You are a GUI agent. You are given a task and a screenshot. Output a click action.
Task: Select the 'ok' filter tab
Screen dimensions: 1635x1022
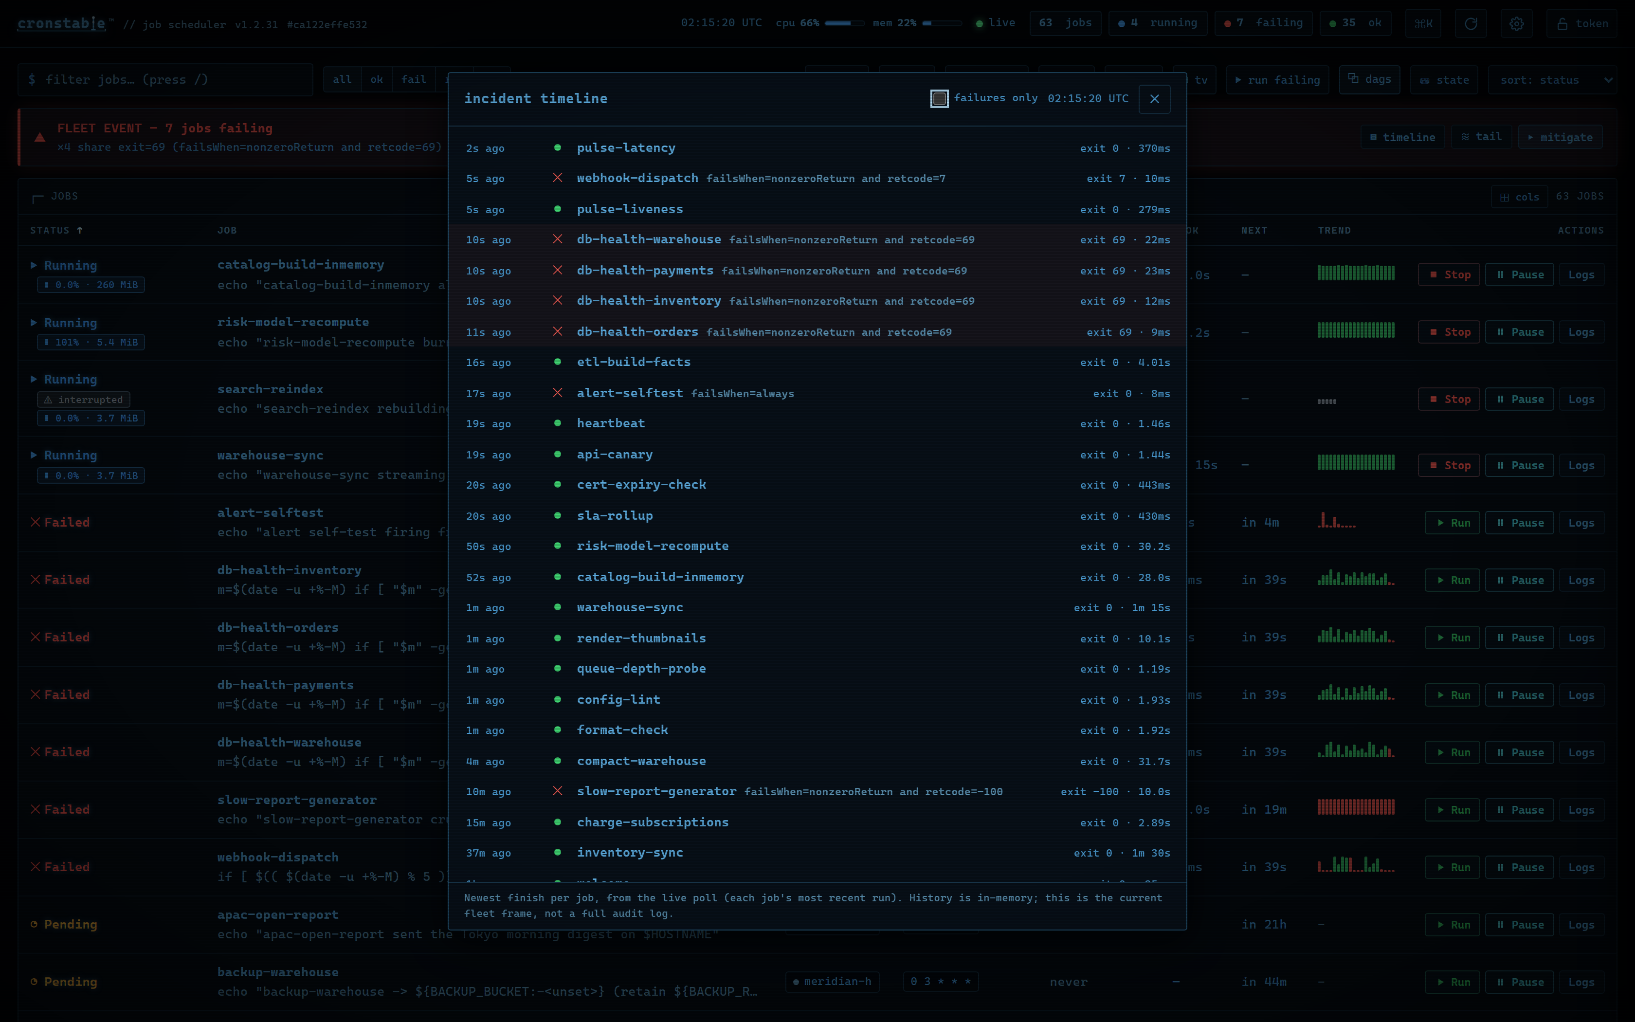coord(376,80)
